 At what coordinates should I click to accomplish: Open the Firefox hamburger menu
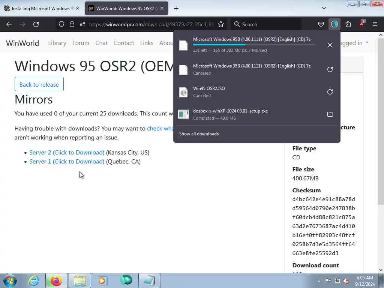pos(375,24)
